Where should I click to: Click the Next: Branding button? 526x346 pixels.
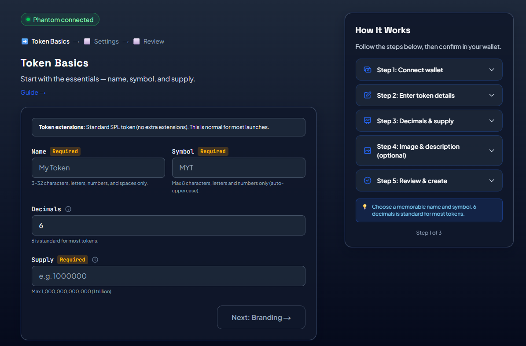click(x=261, y=317)
